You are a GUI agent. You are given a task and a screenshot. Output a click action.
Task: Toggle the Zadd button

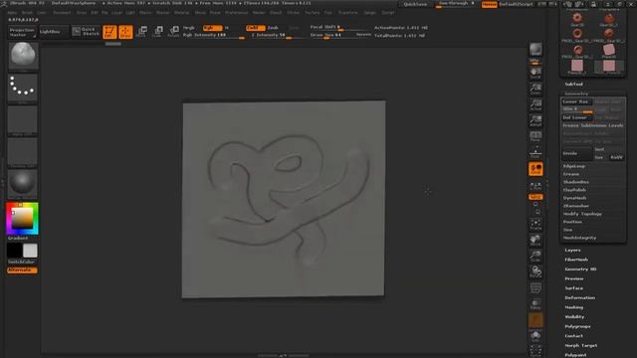256,28
